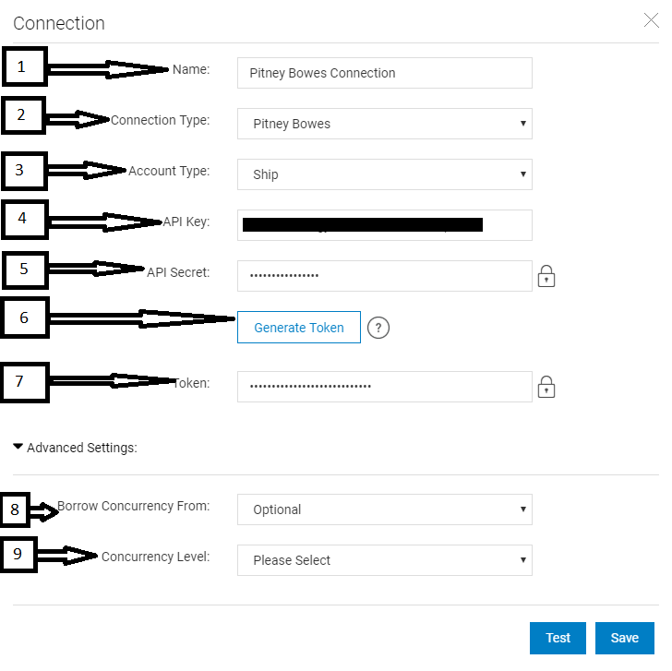The height and width of the screenshot is (671, 672).
Task: Click the Save button
Action: (x=624, y=638)
